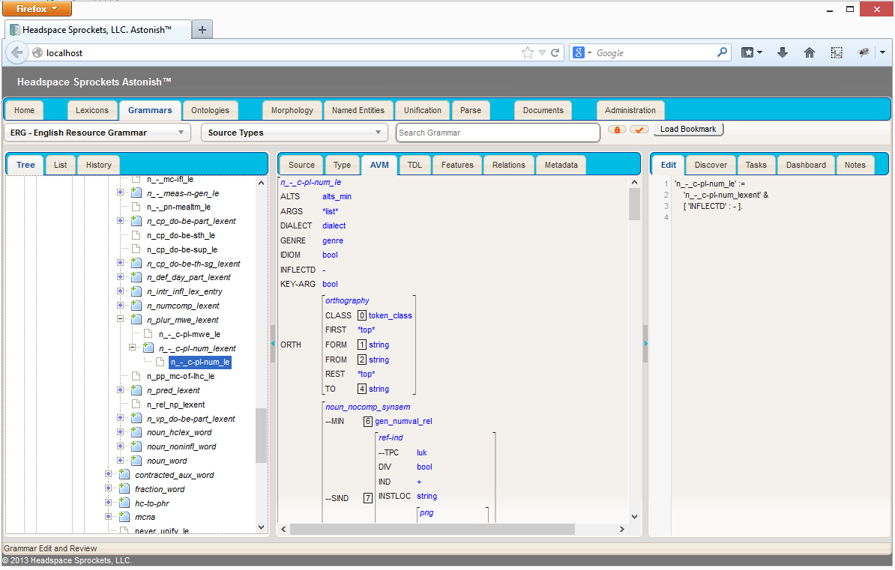Click the Load Bookmark button
This screenshot has width=895, height=570.
(687, 129)
